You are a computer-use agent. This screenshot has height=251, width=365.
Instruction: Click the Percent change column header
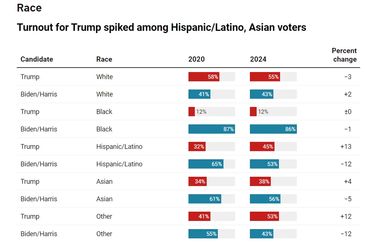coord(344,55)
